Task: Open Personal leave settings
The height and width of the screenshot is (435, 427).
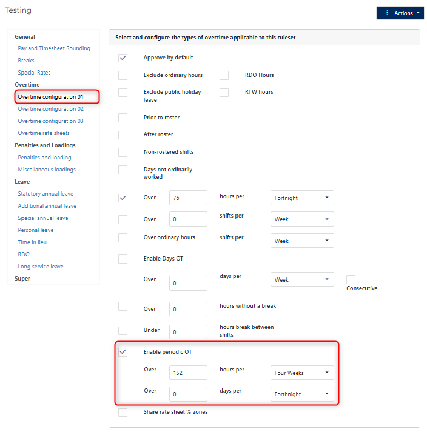Action: 36,230
